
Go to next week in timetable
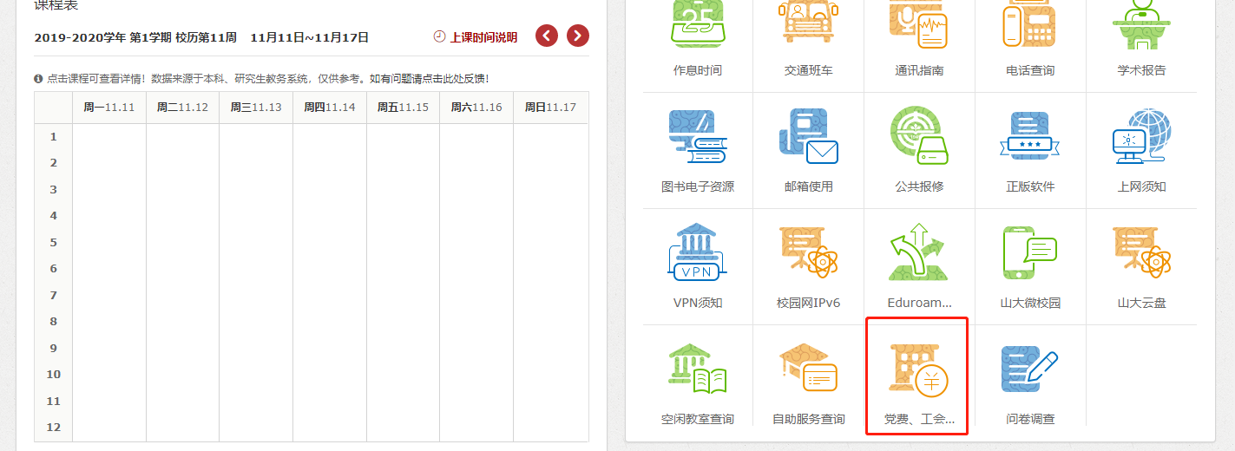pyautogui.click(x=578, y=36)
